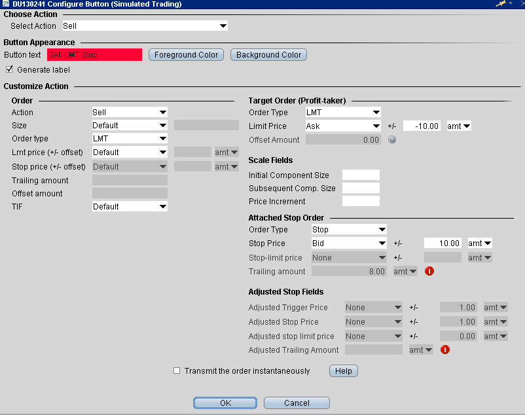
Task: Click the Help button
Action: pos(343,371)
